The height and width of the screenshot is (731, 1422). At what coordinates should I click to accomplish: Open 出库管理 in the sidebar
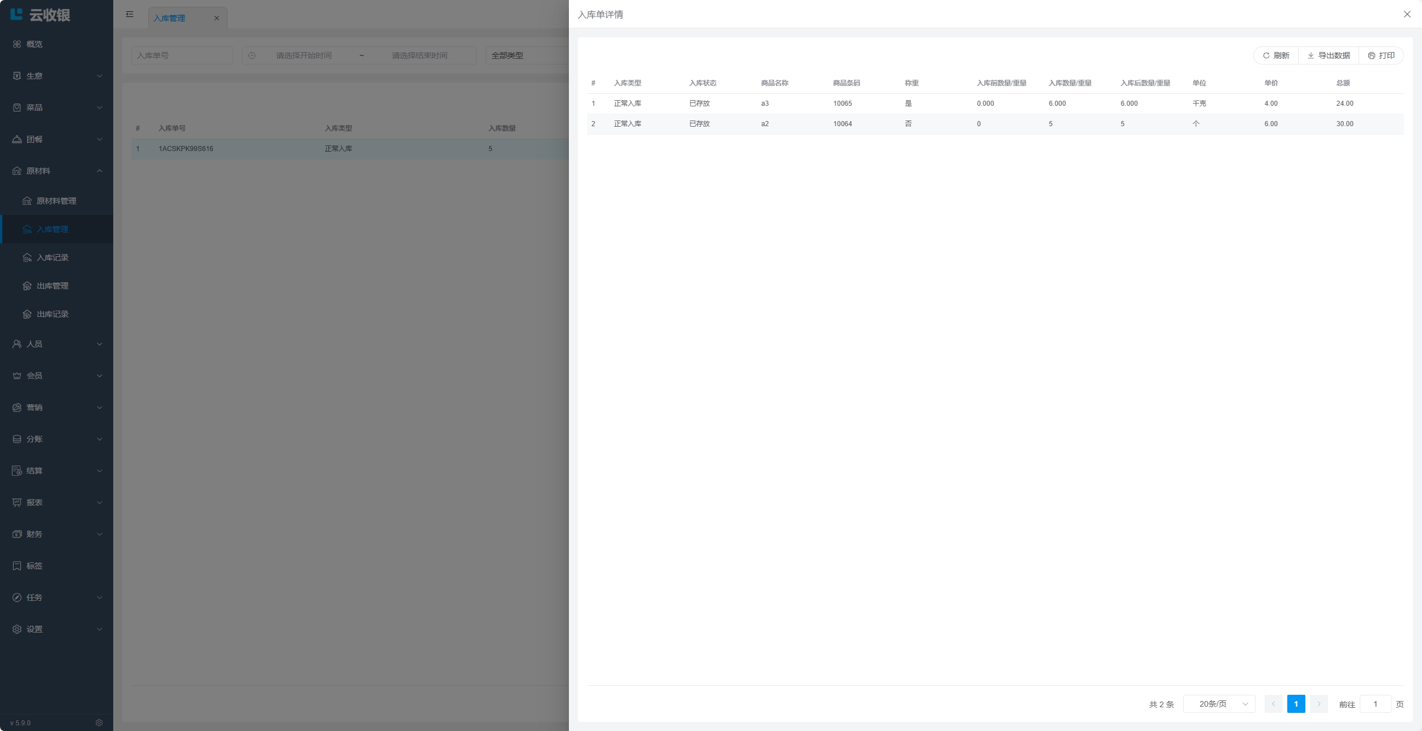coord(52,286)
